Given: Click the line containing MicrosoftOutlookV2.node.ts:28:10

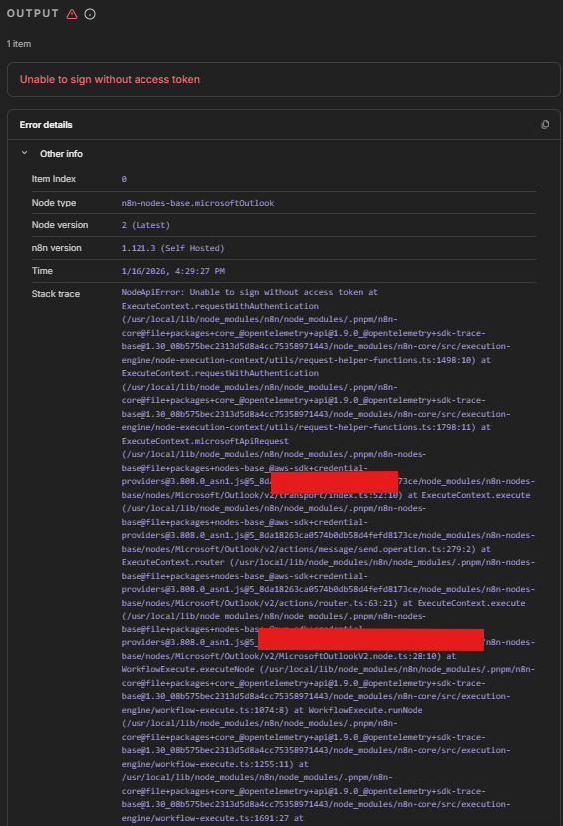Looking at the screenshot, I should pyautogui.click(x=289, y=656).
